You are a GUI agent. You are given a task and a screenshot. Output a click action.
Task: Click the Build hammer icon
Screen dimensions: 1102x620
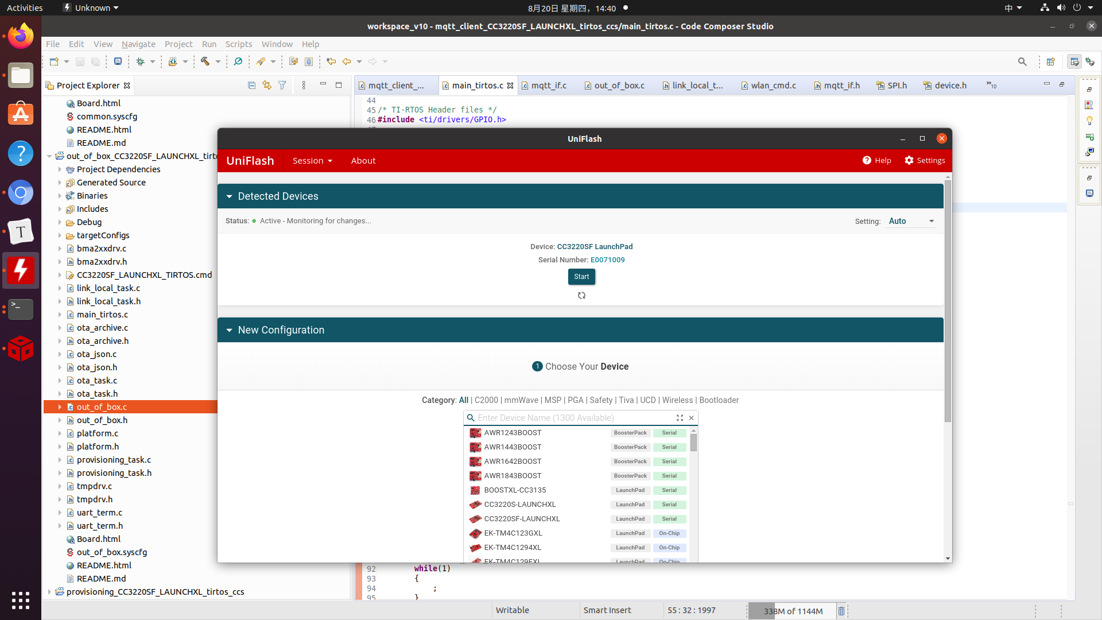(205, 61)
